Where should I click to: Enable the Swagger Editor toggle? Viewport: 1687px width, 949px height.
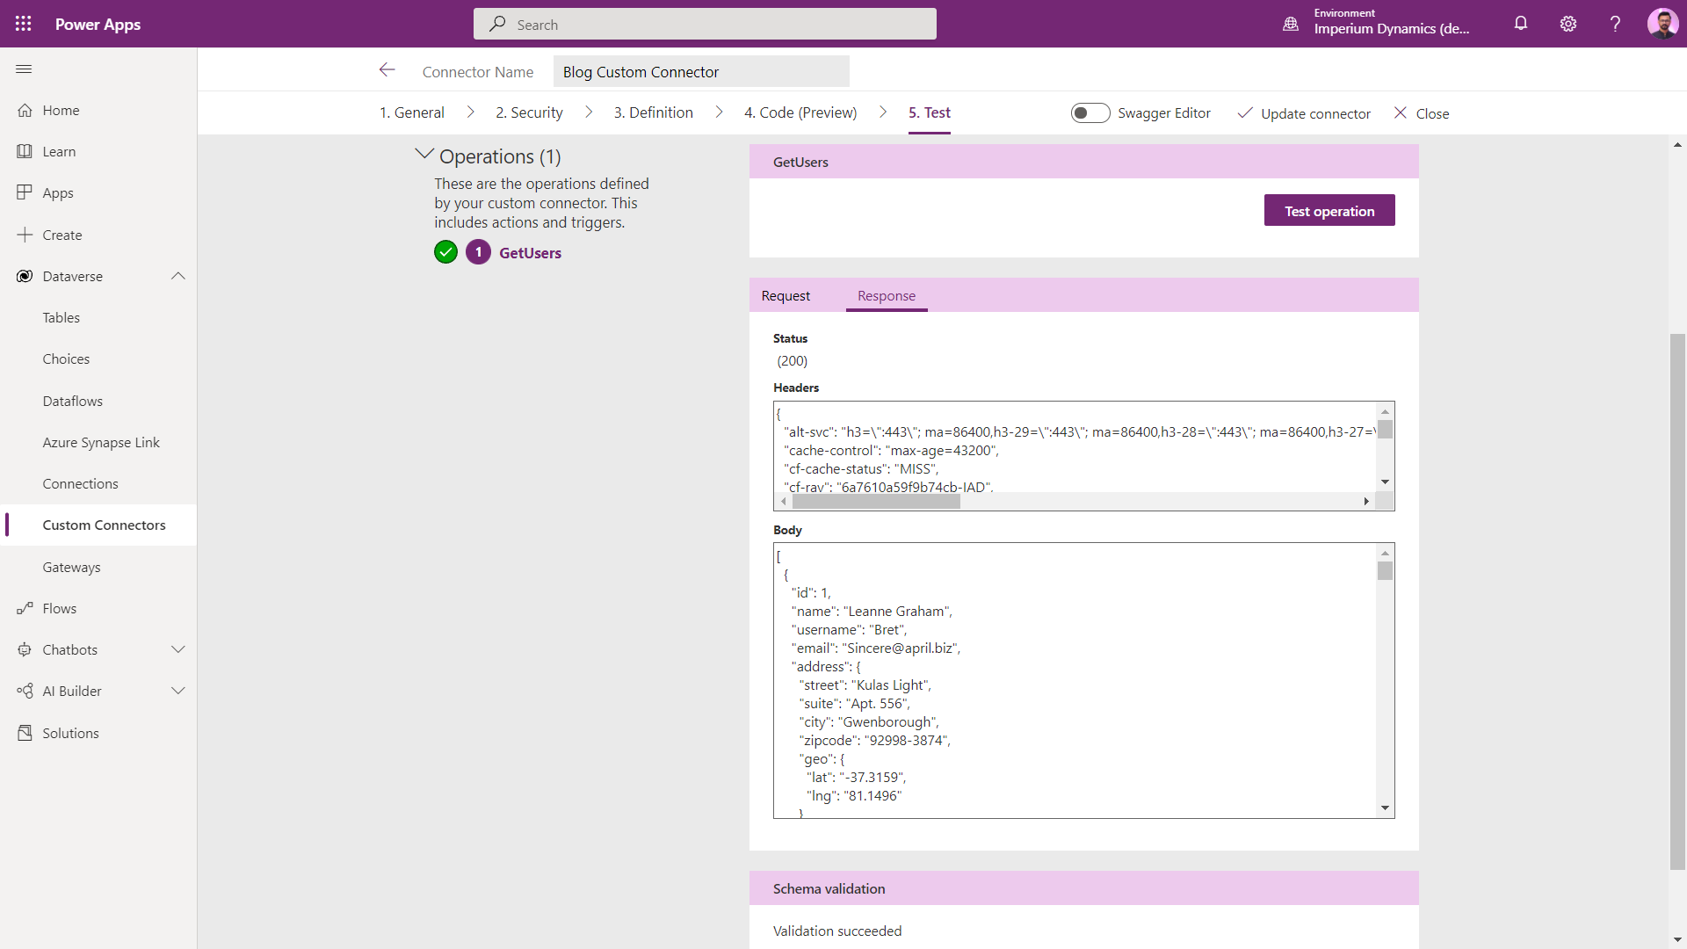coord(1090,112)
